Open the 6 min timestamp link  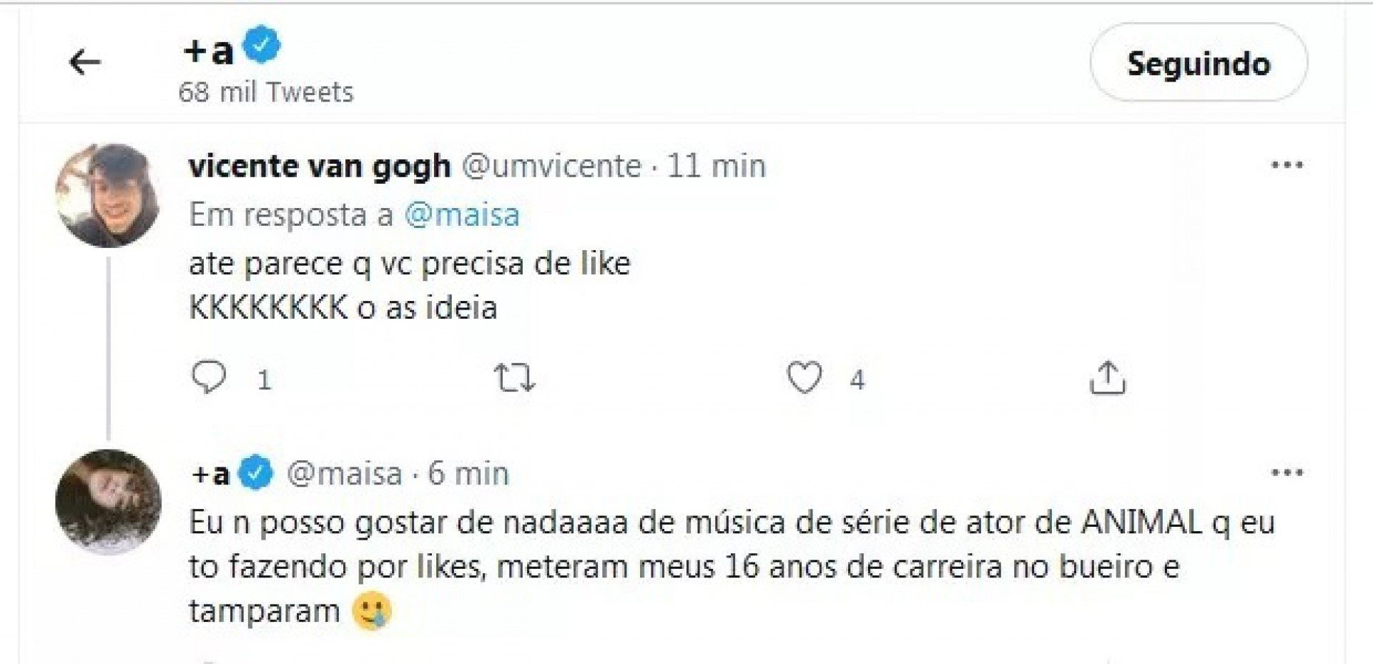point(468,474)
